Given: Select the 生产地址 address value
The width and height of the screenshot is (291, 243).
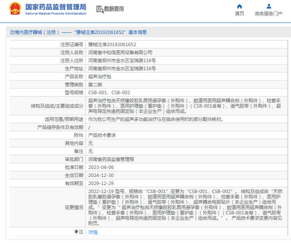Looking at the screenshot, I should coord(122,69).
